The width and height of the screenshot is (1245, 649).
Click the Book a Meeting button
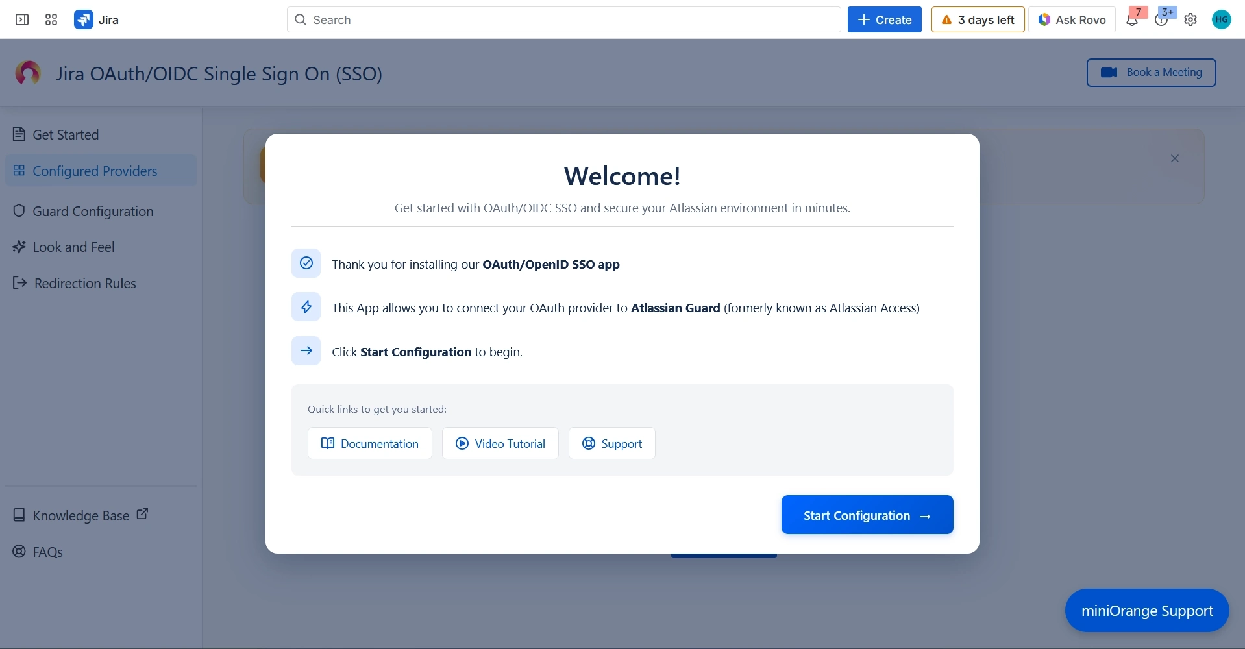click(1152, 73)
